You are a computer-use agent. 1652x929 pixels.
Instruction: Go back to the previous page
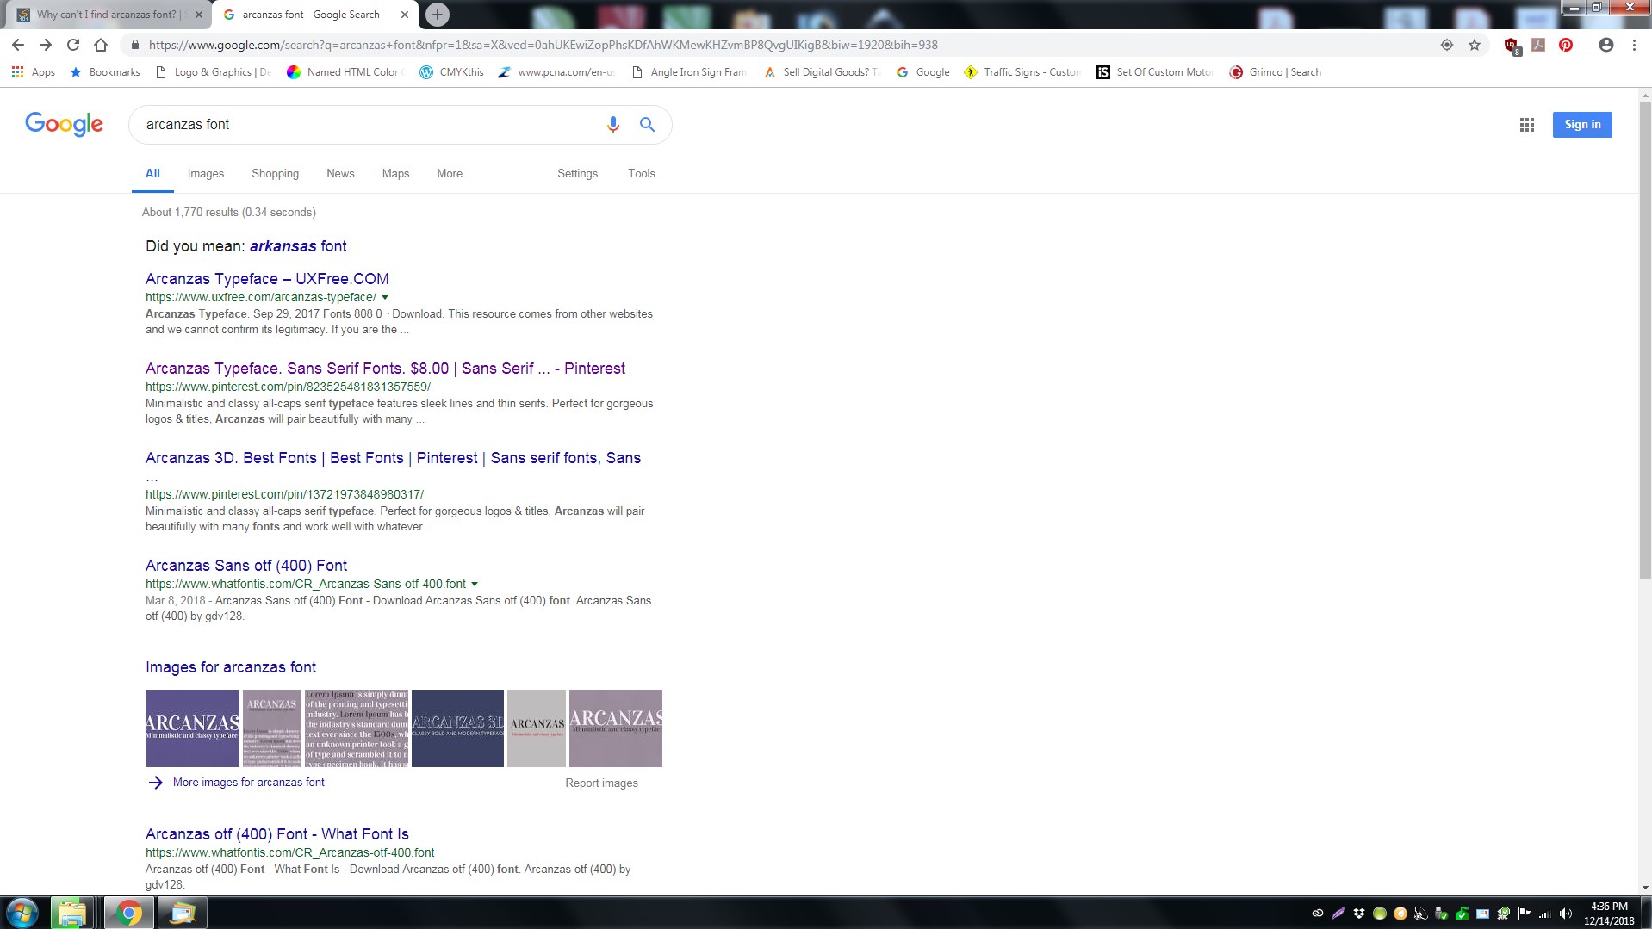click(x=18, y=45)
